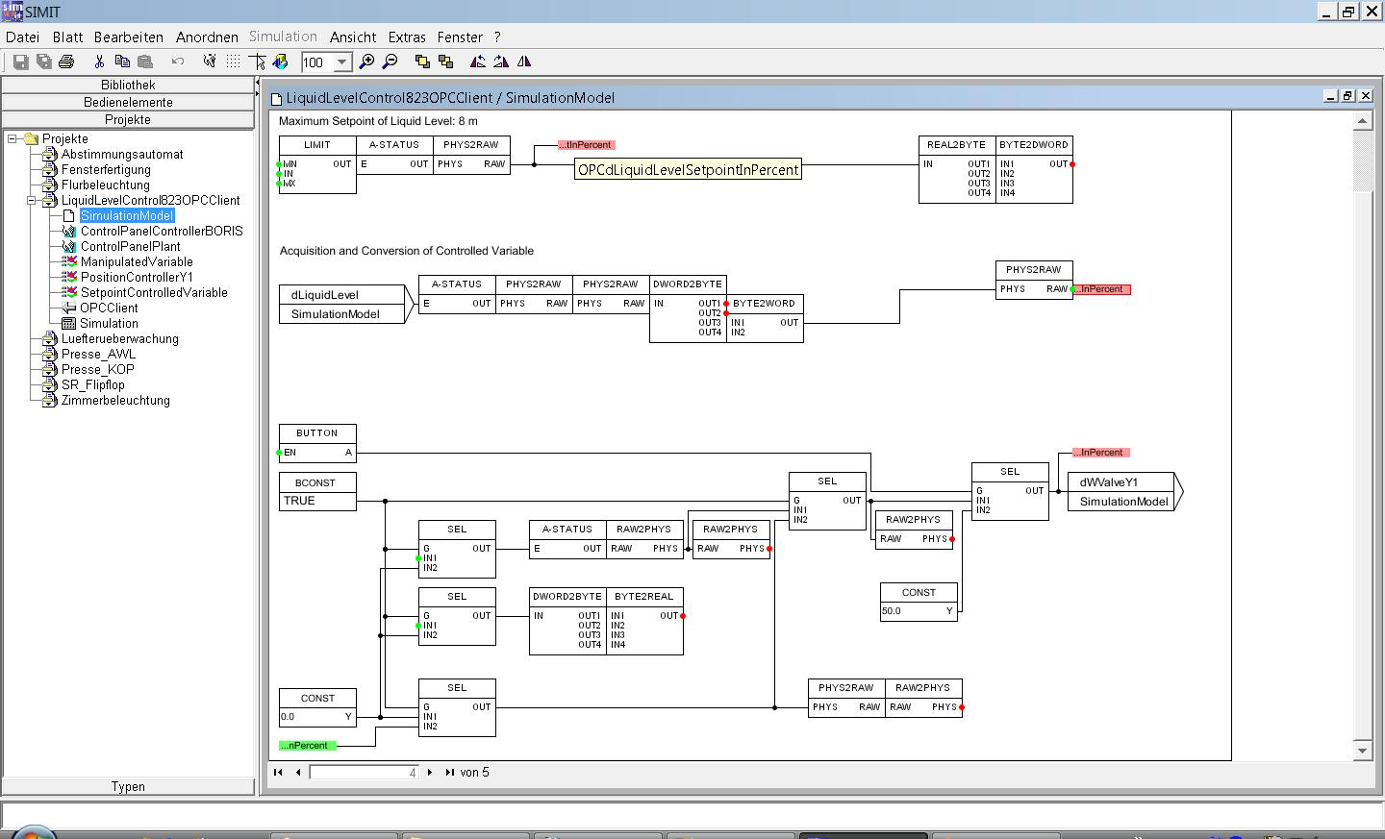The height and width of the screenshot is (839, 1385).
Task: Collapse the Projekte root tree node
Action: click(x=13, y=138)
